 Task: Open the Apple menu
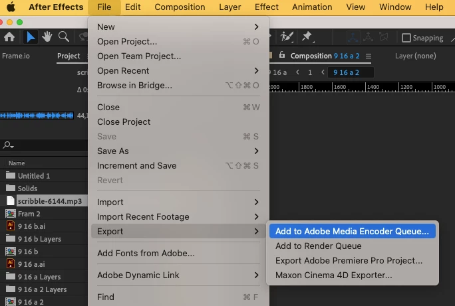[x=11, y=7]
